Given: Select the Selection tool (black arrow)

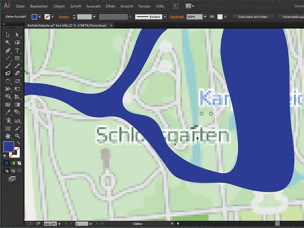Looking at the screenshot, I should pyautogui.click(x=8, y=35).
